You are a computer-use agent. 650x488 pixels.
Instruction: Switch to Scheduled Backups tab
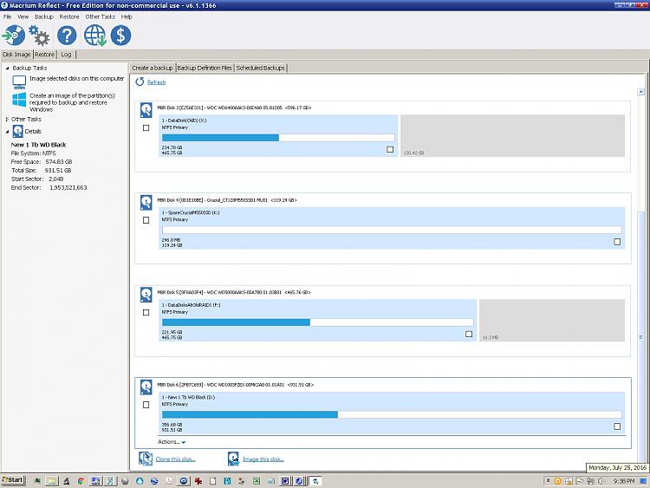coord(260,68)
